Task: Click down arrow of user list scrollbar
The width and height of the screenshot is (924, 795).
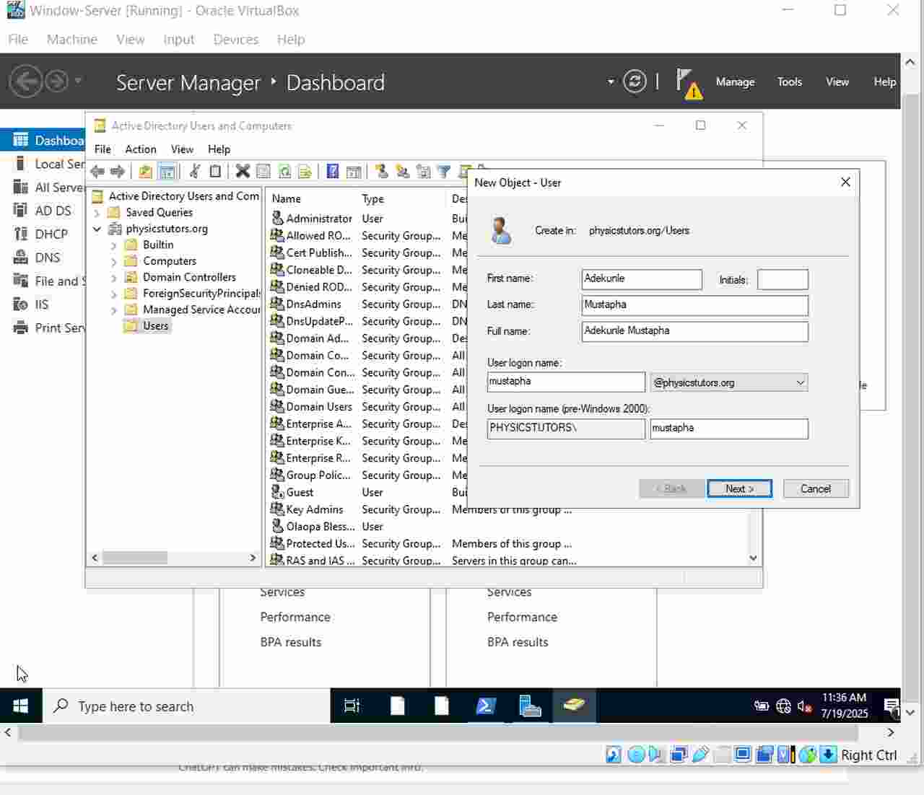Action: coord(754,558)
